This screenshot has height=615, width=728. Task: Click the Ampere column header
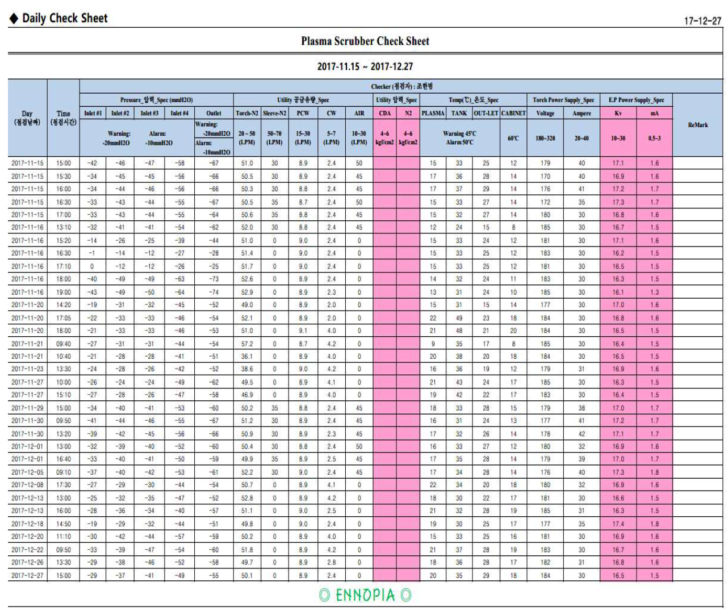click(581, 113)
